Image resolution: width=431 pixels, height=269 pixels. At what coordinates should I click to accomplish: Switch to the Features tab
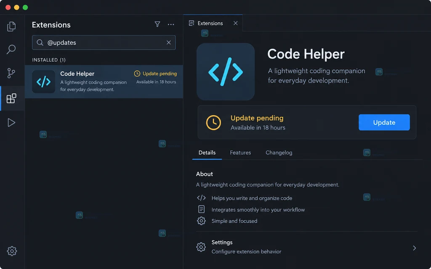240,153
